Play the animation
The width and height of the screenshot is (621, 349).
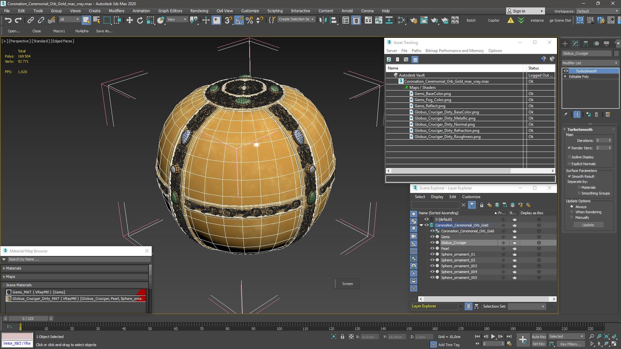tap(493, 337)
